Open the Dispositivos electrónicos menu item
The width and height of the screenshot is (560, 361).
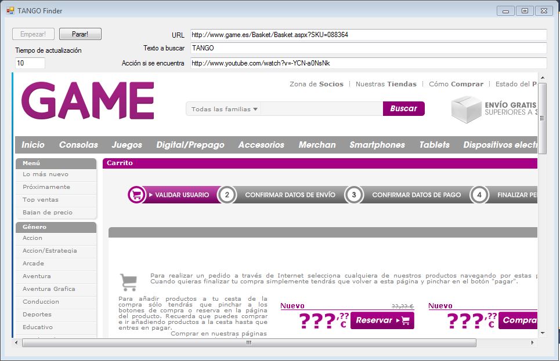tap(500, 145)
